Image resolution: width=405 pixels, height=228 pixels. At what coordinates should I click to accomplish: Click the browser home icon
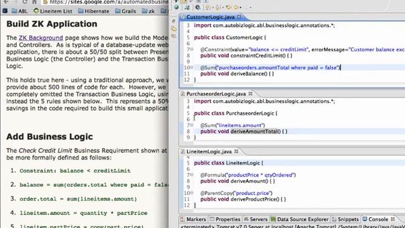34,2
